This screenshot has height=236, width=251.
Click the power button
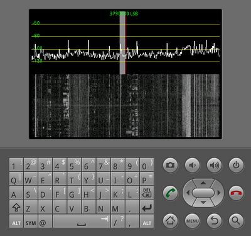[236, 165]
